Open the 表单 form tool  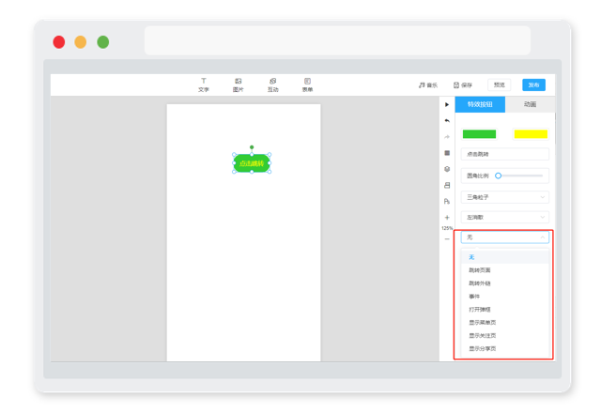click(307, 85)
